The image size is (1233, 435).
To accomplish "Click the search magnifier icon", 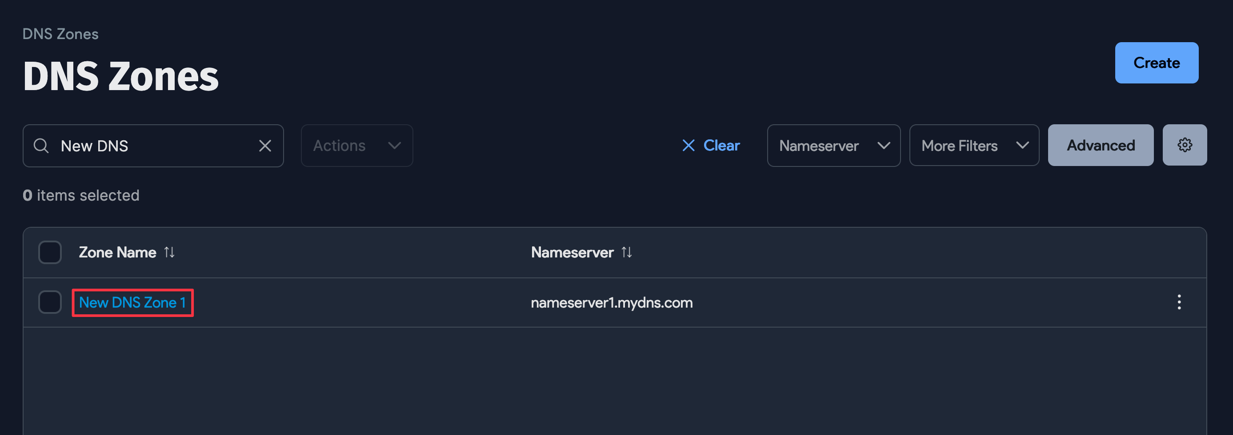I will [x=41, y=145].
